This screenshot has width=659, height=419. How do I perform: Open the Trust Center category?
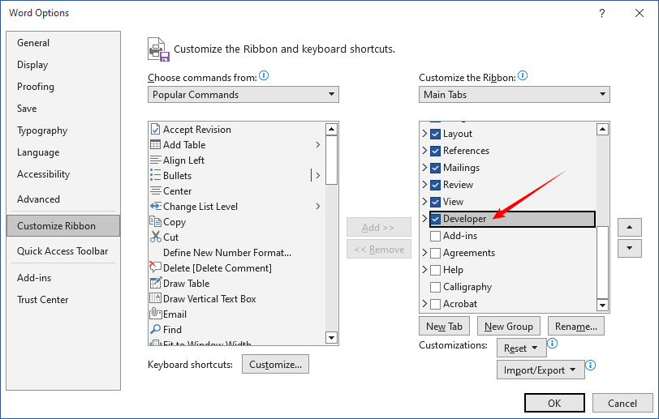coord(42,300)
